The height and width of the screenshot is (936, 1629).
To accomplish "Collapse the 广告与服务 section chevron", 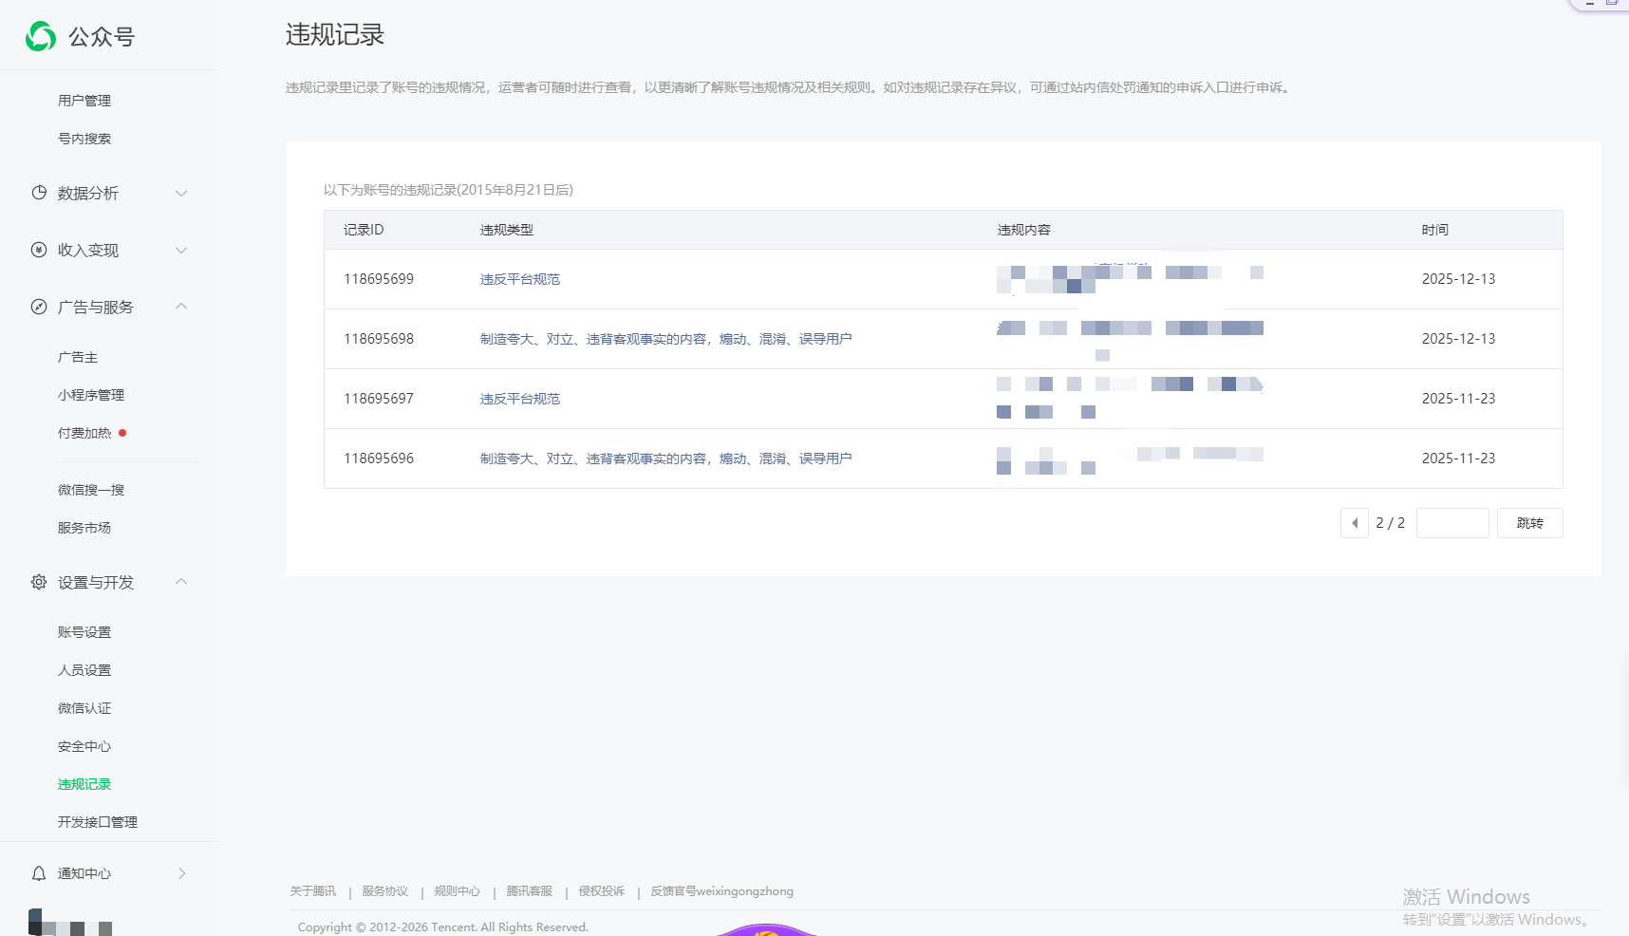I will [x=181, y=307].
